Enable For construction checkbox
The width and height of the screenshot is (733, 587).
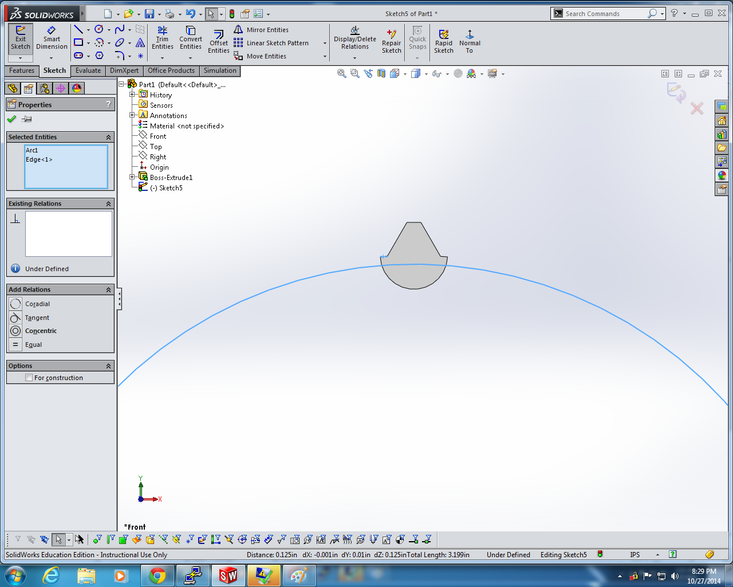click(29, 378)
